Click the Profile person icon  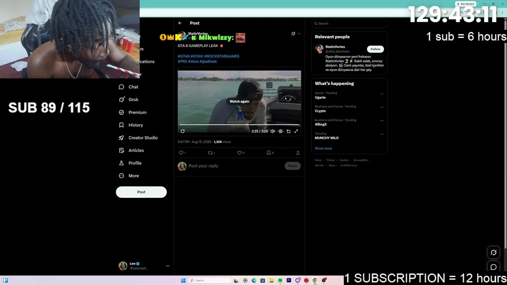point(122,163)
